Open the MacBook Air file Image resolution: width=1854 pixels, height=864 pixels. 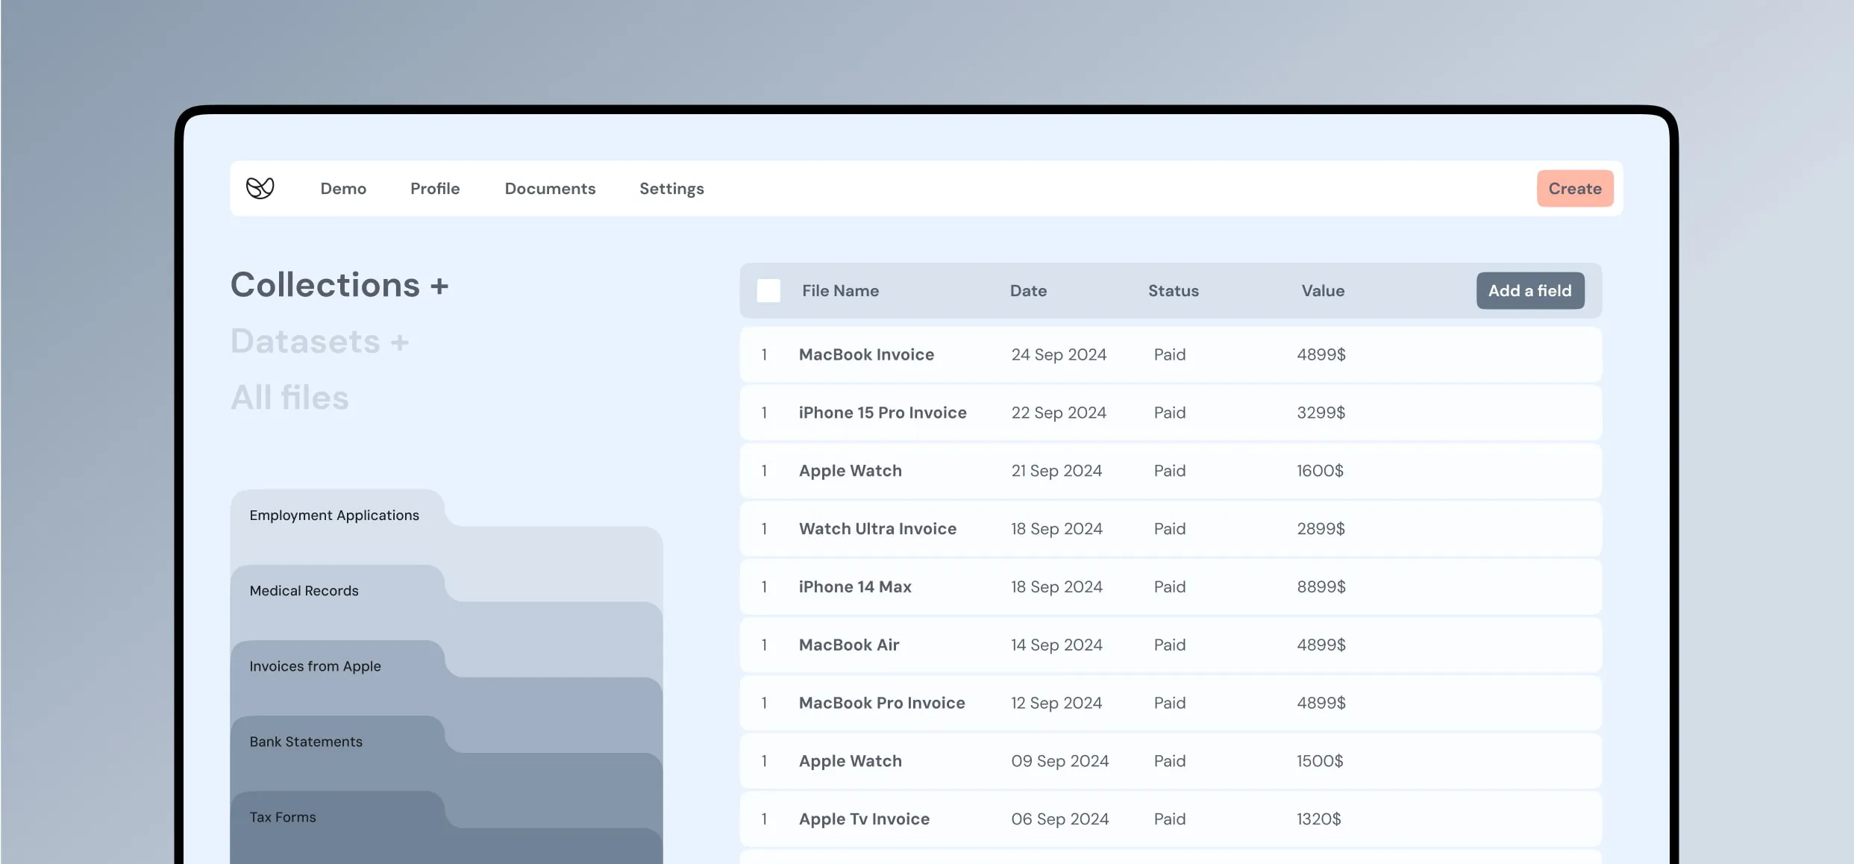click(848, 645)
